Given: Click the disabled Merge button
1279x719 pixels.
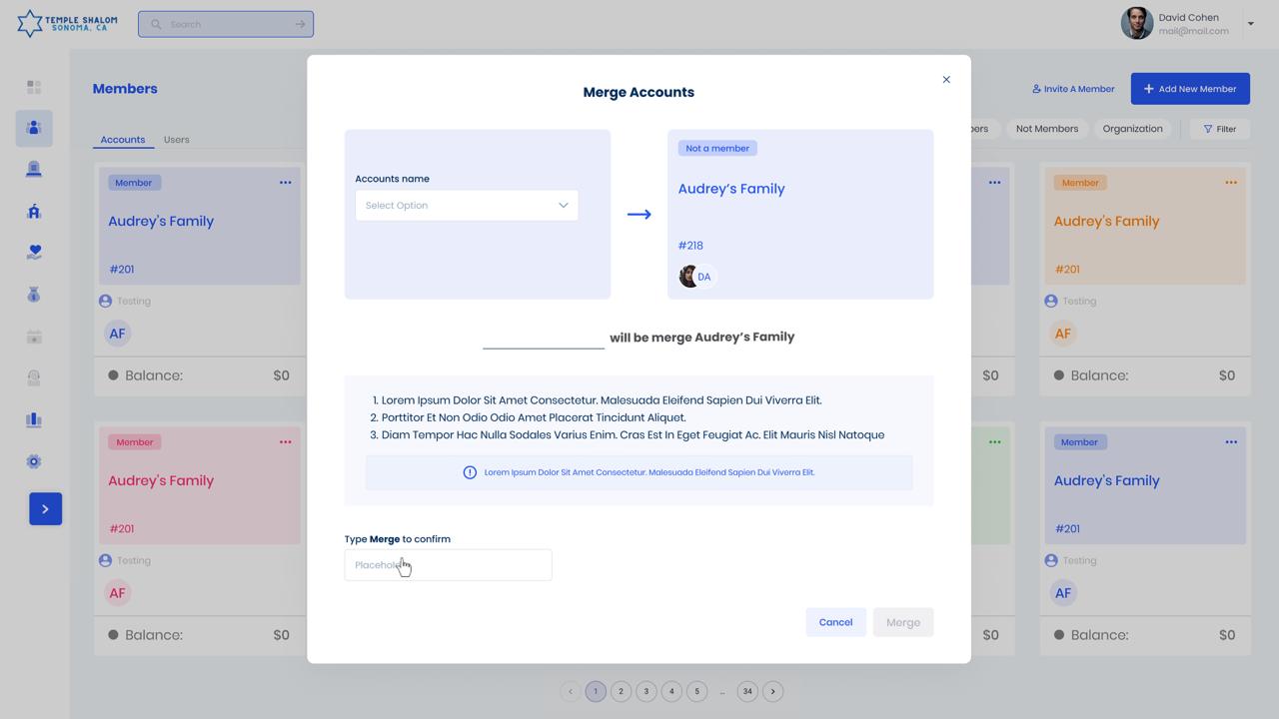Looking at the screenshot, I should (903, 622).
